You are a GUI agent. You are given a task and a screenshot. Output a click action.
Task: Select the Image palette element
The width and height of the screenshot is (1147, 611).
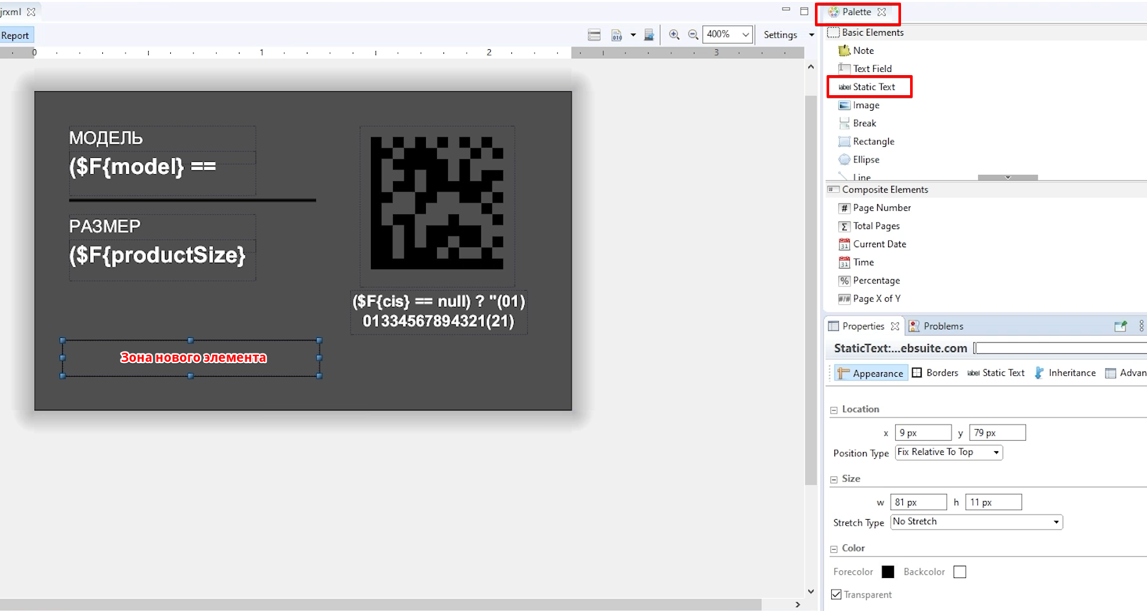click(859, 105)
